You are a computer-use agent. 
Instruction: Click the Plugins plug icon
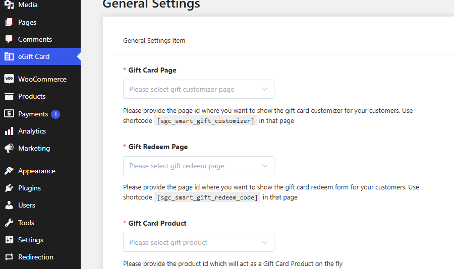[x=9, y=188]
